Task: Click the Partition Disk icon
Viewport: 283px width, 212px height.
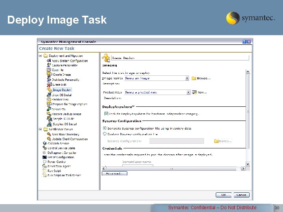Action: point(49,99)
